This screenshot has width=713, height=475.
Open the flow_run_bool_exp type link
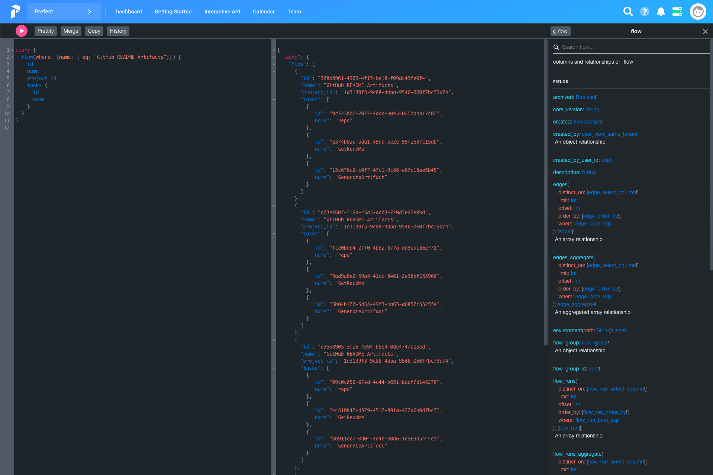(x=597, y=420)
